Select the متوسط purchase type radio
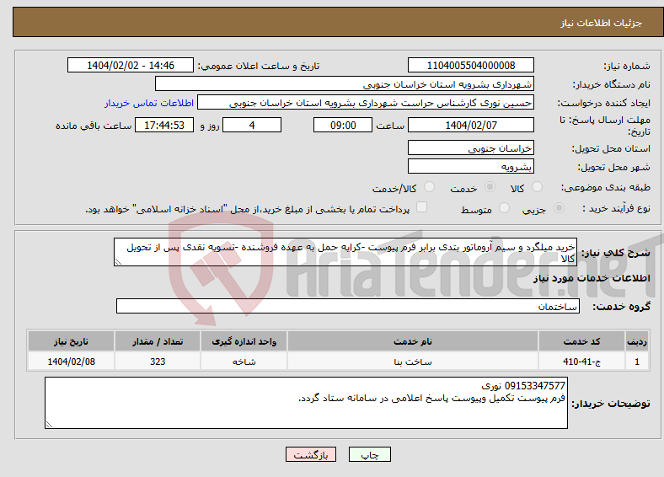 505,208
